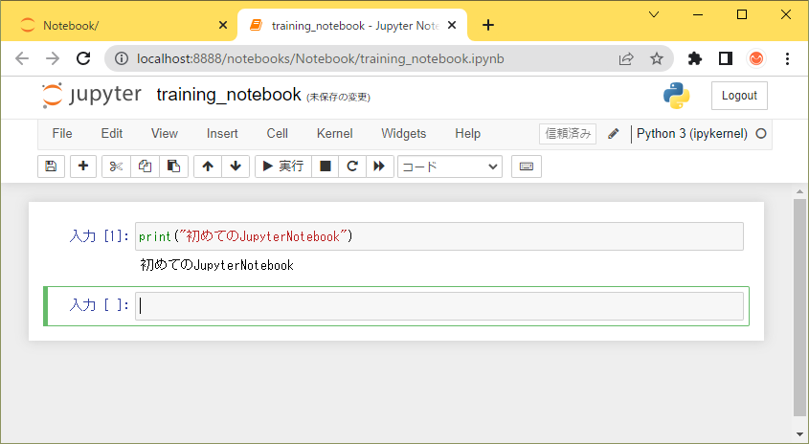Open the Edit menu

[x=112, y=134]
